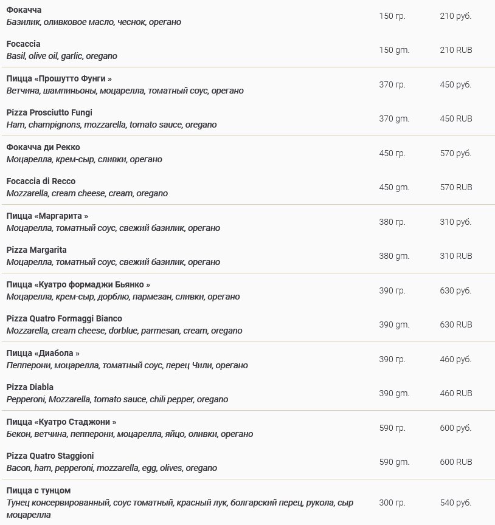Select the "Mozzarella, cream cheese, cream, oregano" ingredients
The width and height of the screenshot is (495, 525).
[x=87, y=193]
